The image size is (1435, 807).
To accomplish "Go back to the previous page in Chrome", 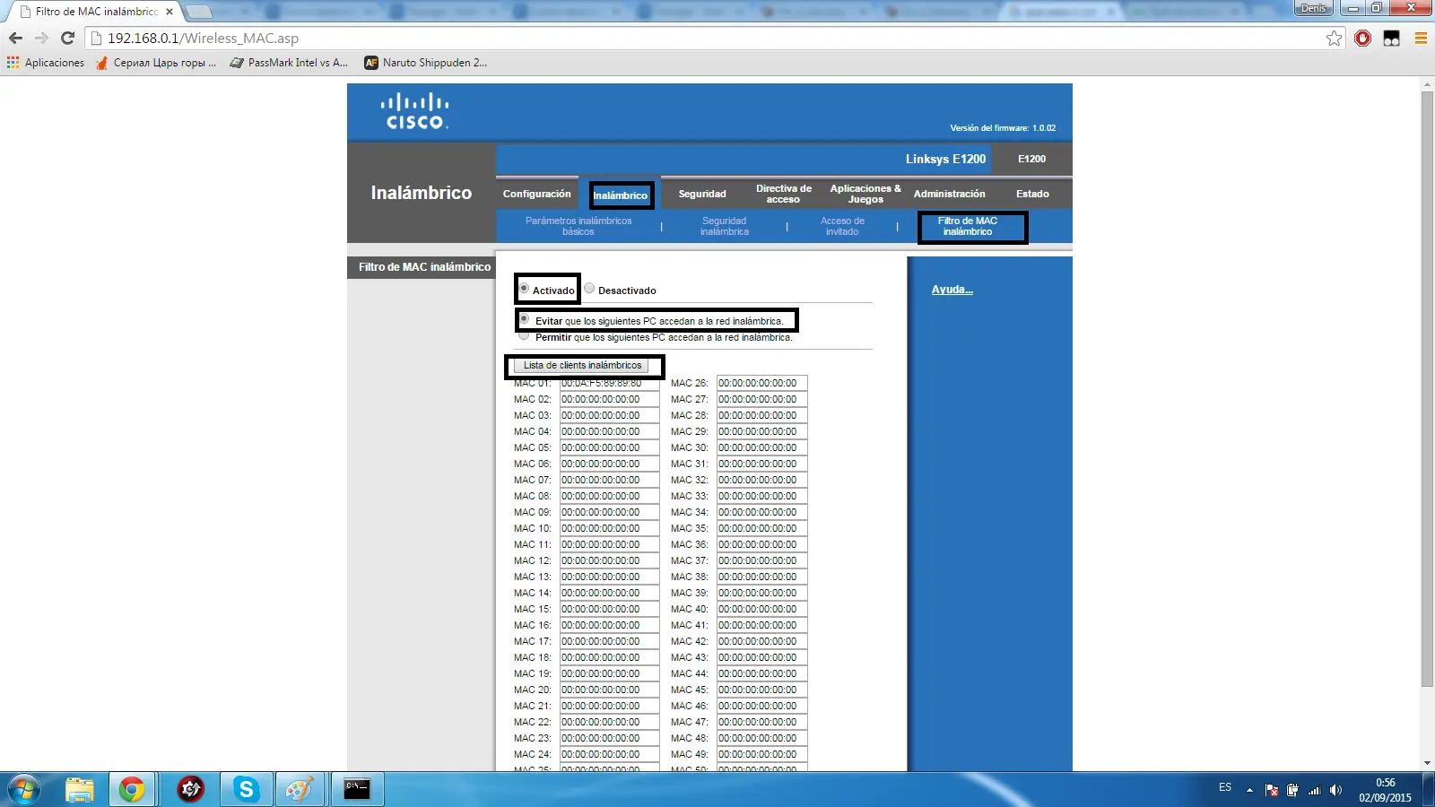I will [15, 39].
